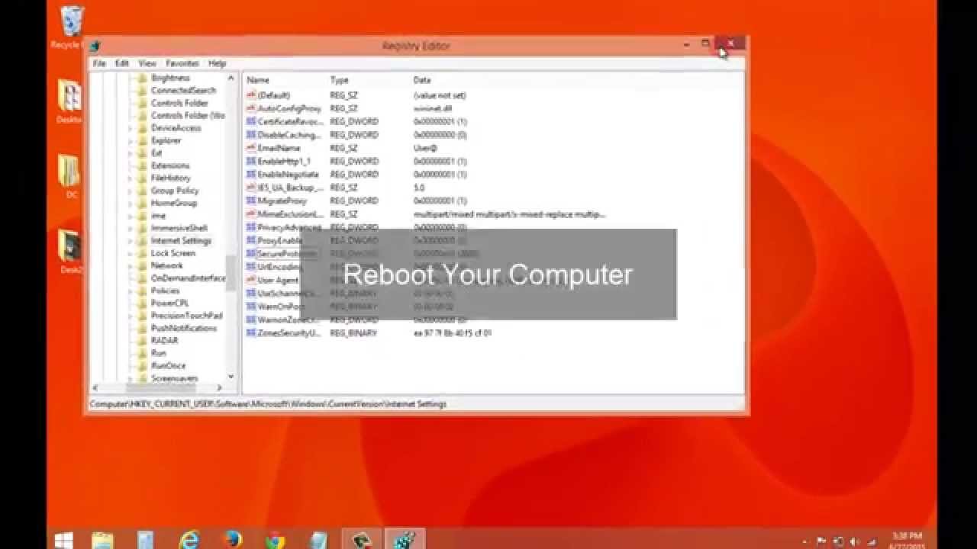Expand the Ext key
Viewport: 977px width, 549px height.
(131, 153)
